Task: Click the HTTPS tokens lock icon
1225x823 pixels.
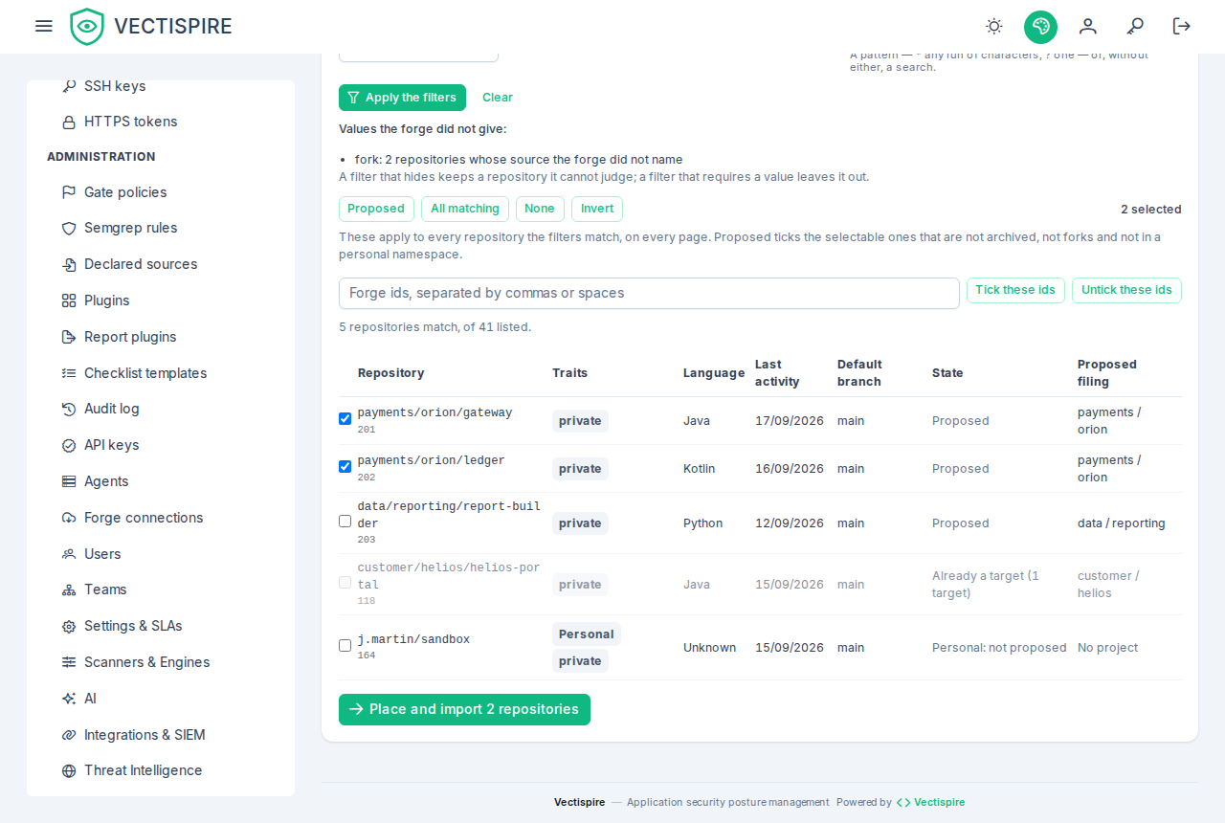Action: point(69,122)
